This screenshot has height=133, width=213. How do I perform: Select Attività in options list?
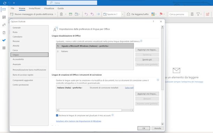[x=29, y=46]
